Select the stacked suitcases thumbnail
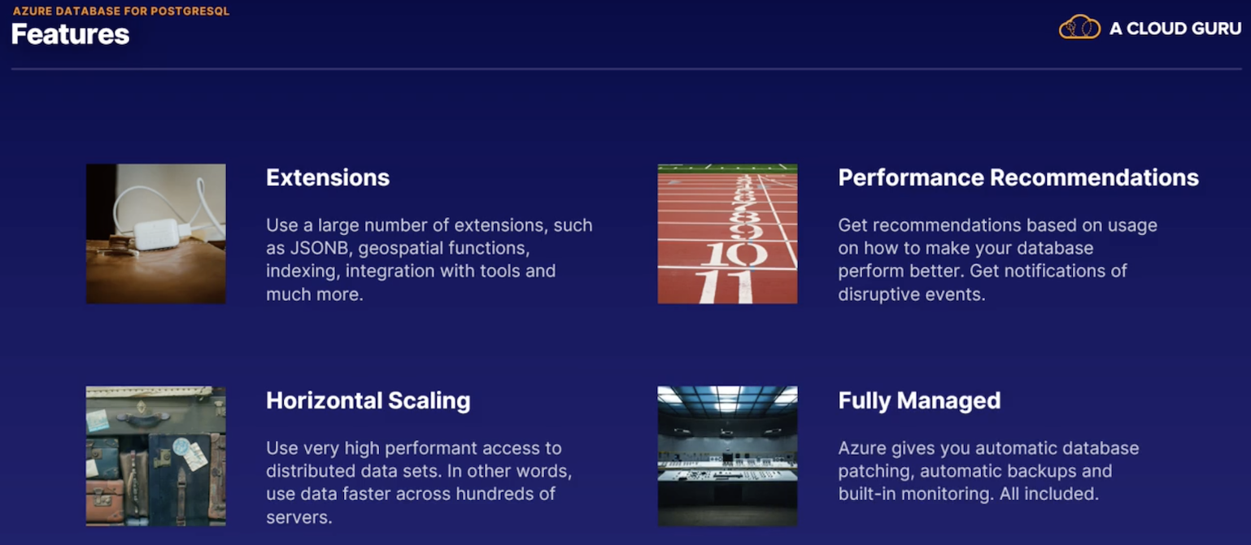The image size is (1251, 545). 156,456
